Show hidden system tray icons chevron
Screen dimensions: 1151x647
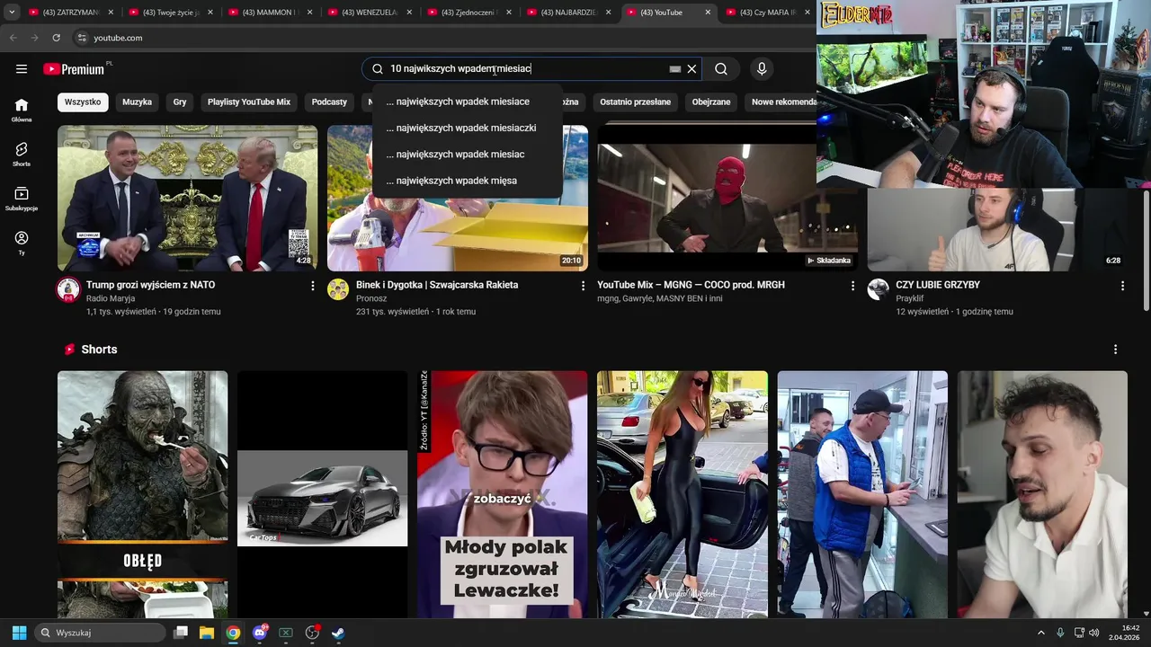click(x=1041, y=633)
